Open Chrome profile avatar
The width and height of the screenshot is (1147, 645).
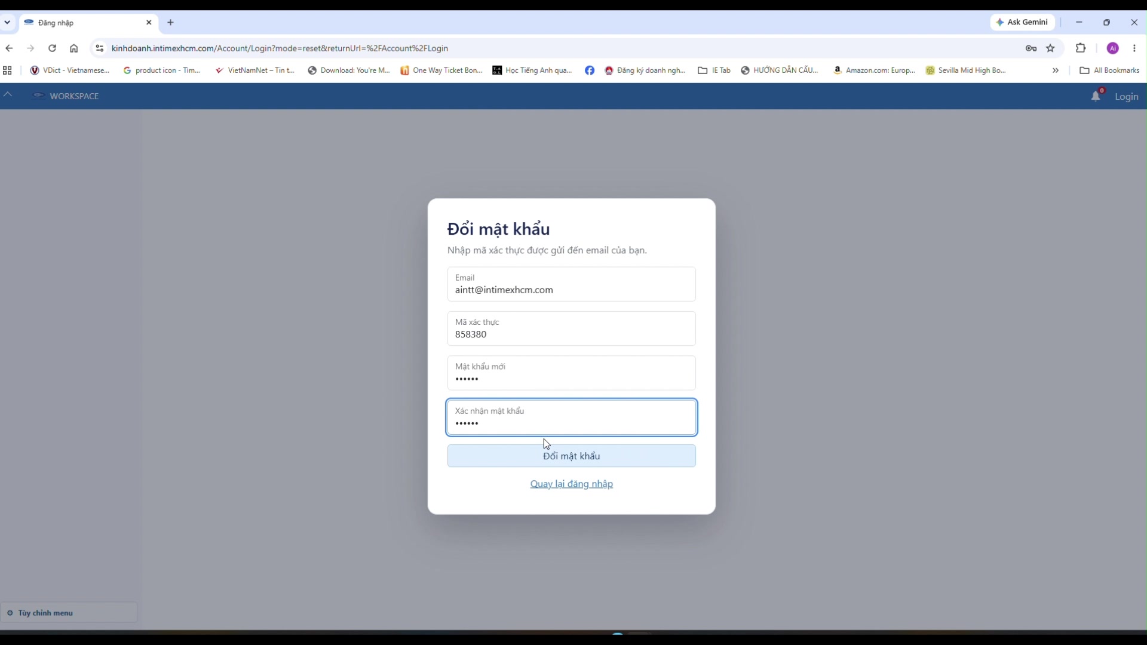(1113, 48)
